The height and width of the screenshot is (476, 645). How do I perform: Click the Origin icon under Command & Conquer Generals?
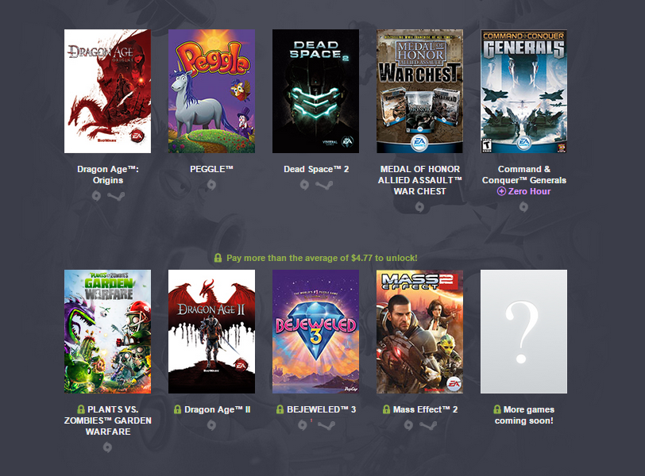(523, 207)
